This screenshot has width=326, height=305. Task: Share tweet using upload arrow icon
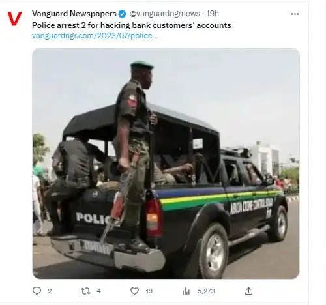[248, 291]
